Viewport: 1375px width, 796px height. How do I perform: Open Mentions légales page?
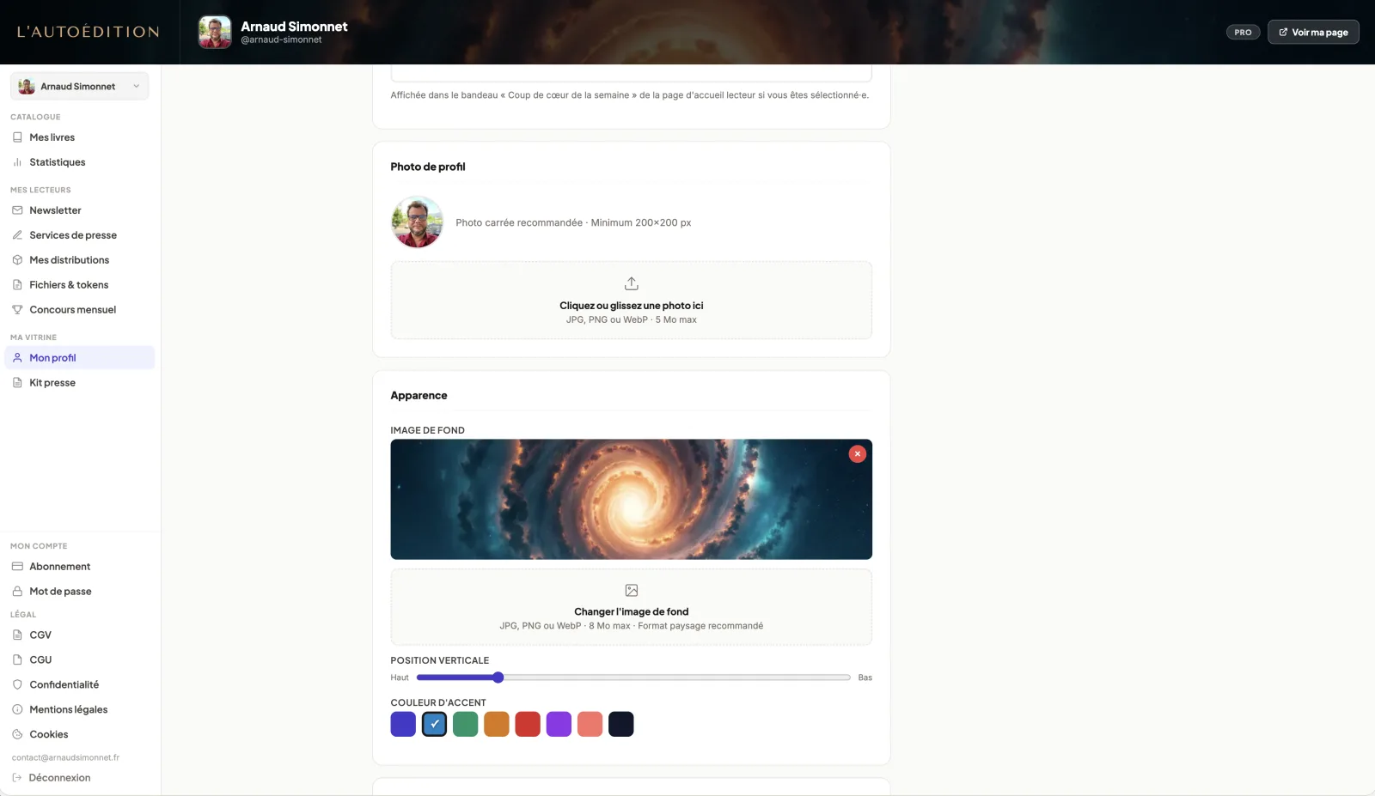[x=79, y=710]
